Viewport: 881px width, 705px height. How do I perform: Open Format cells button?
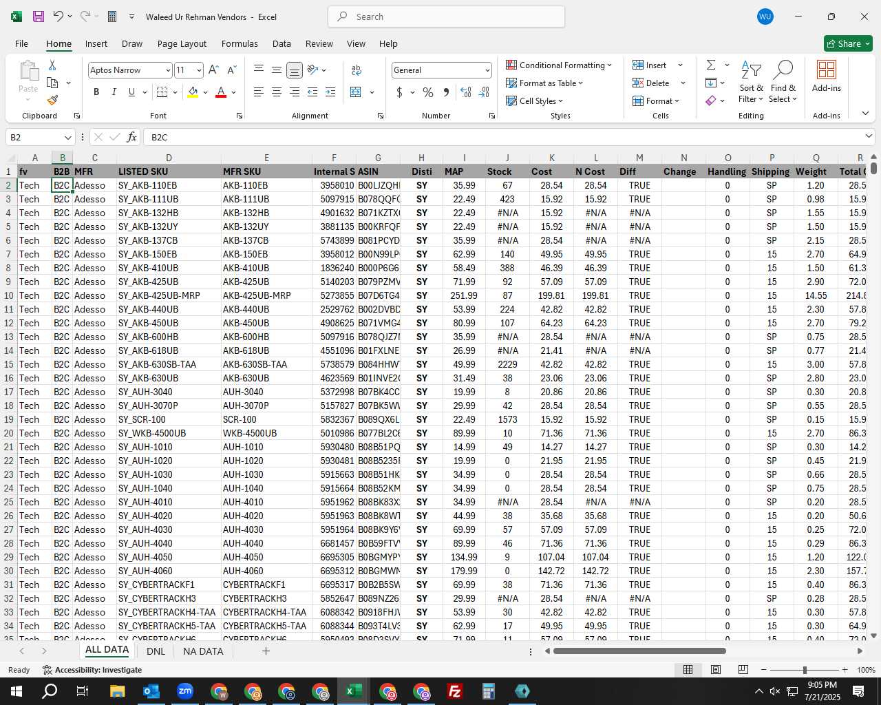(656, 101)
